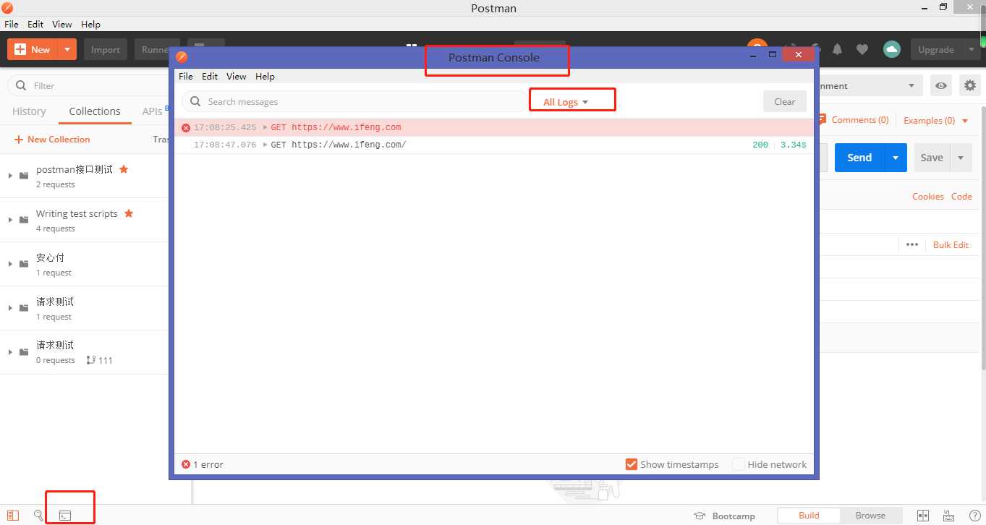Open the notifications bell in main window
Image resolution: width=986 pixels, height=525 pixels.
click(x=838, y=49)
